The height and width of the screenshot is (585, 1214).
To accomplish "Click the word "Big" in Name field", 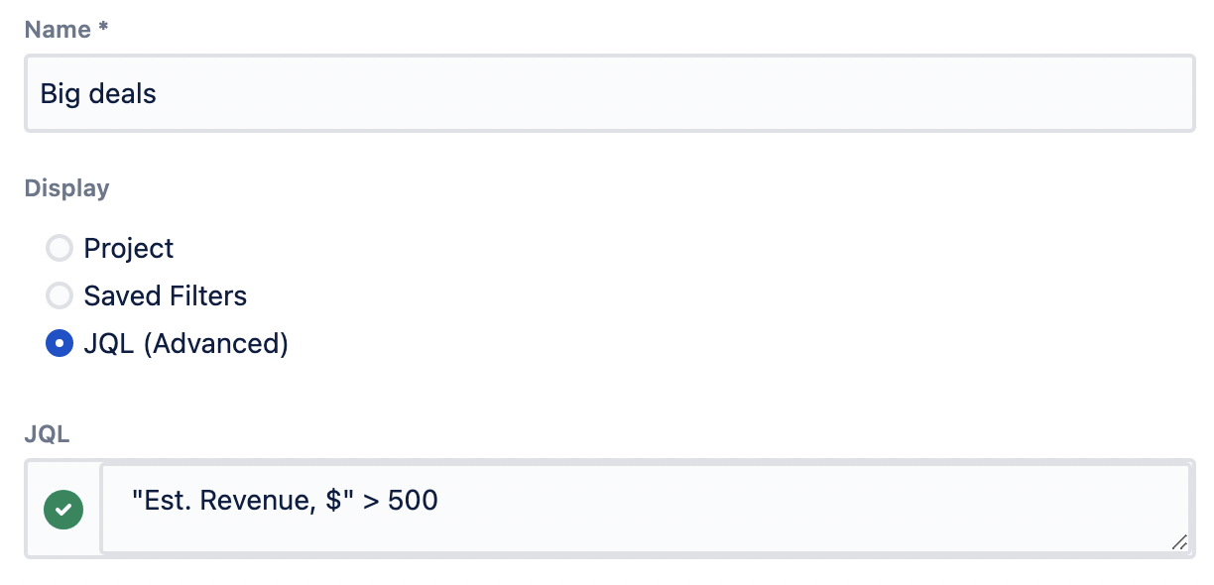I will [58, 94].
